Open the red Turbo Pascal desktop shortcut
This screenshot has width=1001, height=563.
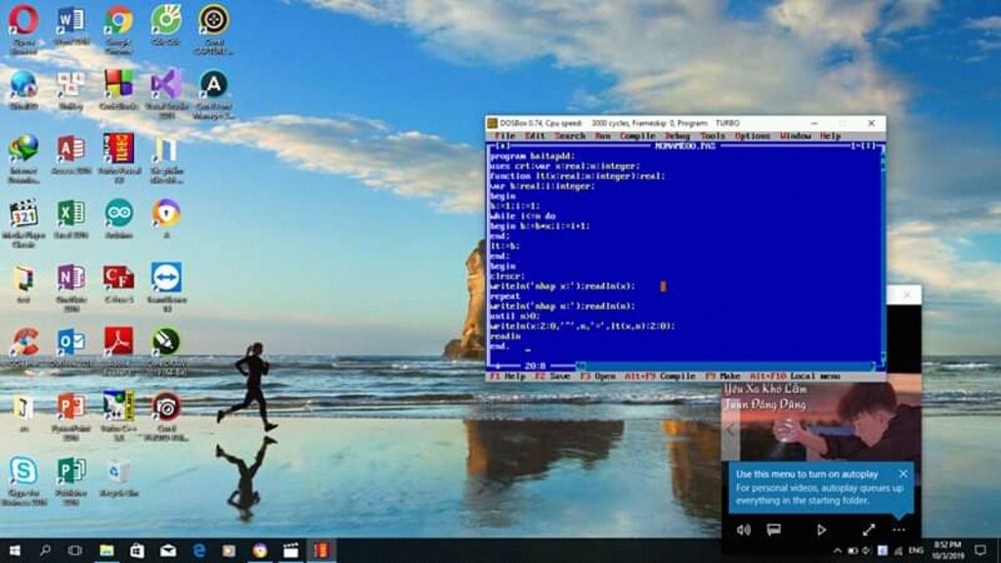(x=118, y=149)
